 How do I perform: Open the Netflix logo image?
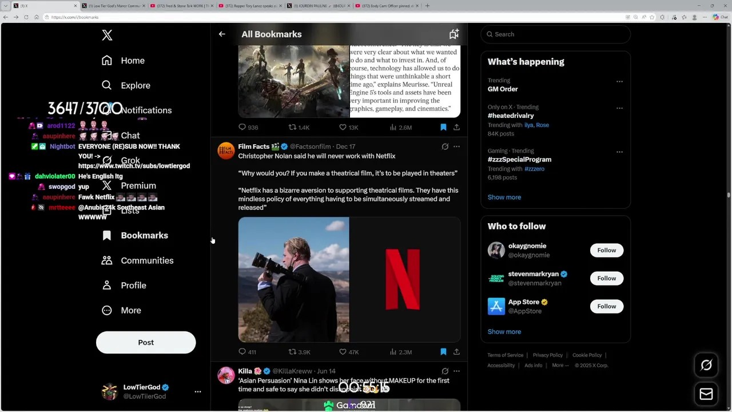(405, 280)
